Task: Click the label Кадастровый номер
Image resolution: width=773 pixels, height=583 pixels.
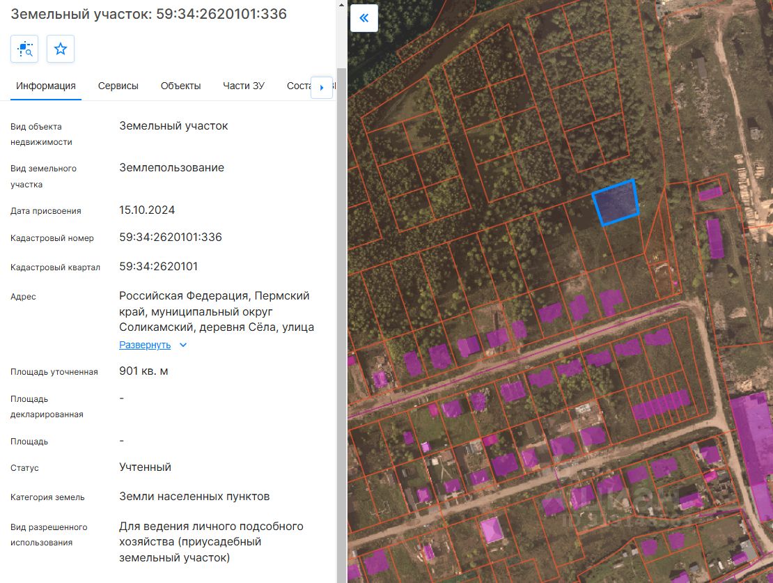Action: click(52, 238)
